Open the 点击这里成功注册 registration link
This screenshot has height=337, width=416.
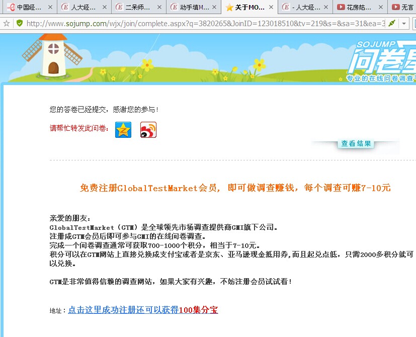[143, 310]
